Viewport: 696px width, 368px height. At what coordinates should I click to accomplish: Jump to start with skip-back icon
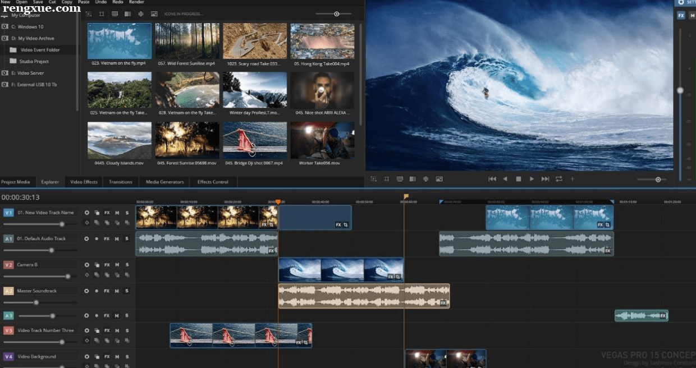coord(492,179)
